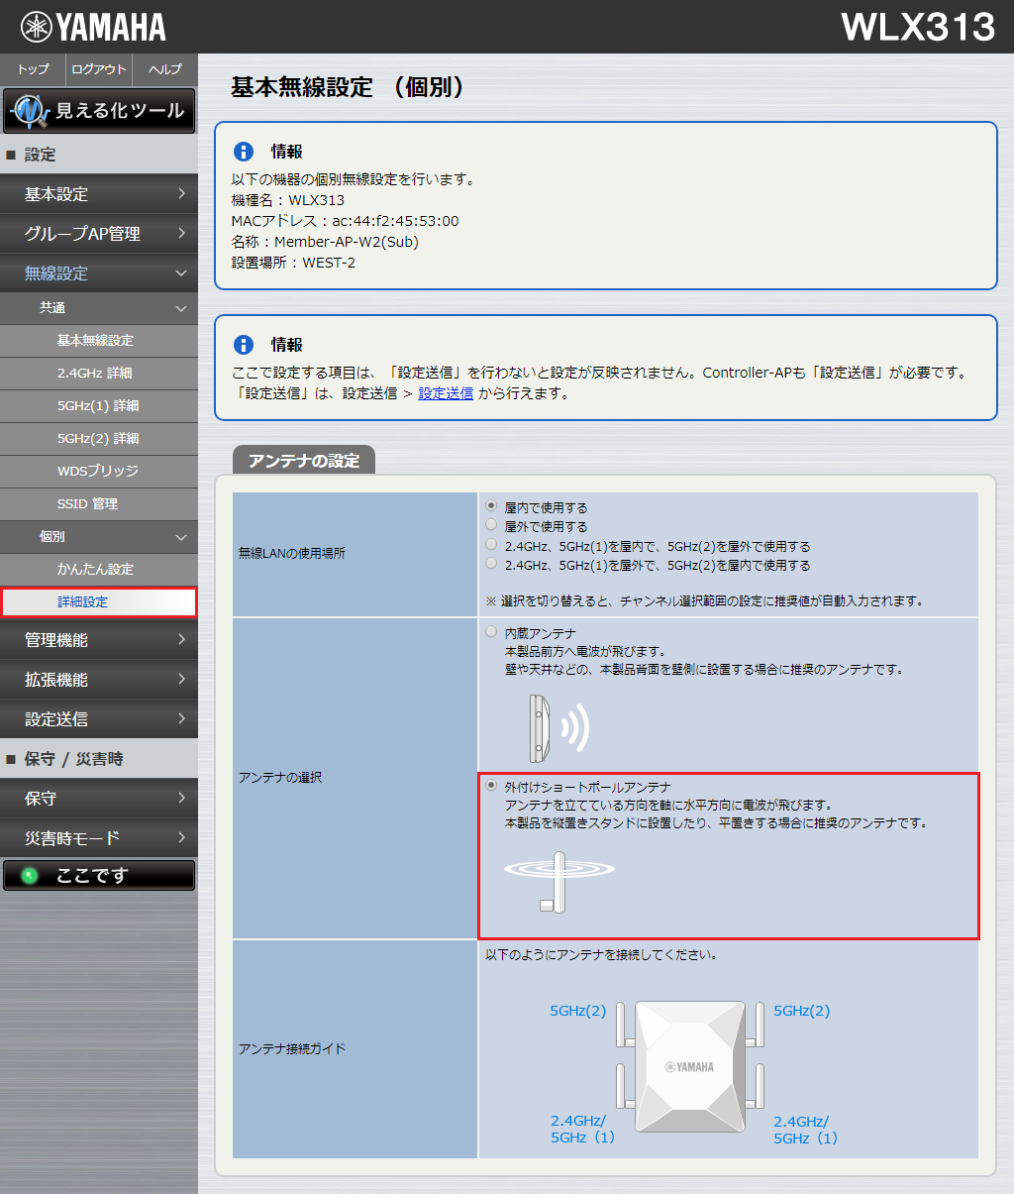
Task: Select 詳細設定 under 個別
Action: click(99, 601)
